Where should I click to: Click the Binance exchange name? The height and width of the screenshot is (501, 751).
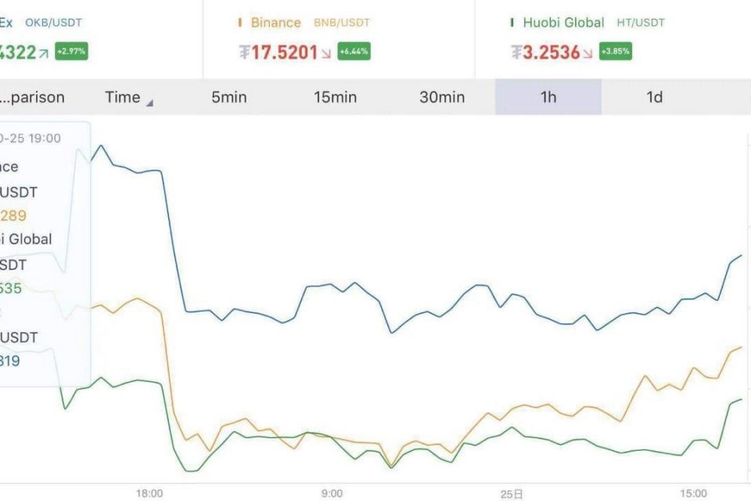point(275,23)
